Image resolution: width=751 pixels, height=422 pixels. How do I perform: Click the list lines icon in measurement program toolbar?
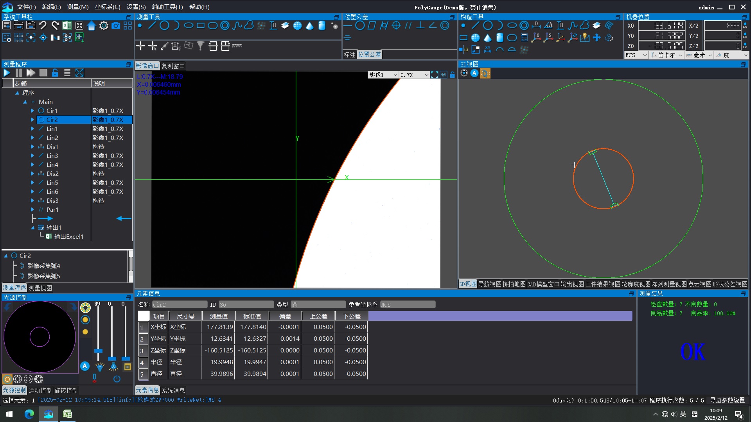coord(67,73)
